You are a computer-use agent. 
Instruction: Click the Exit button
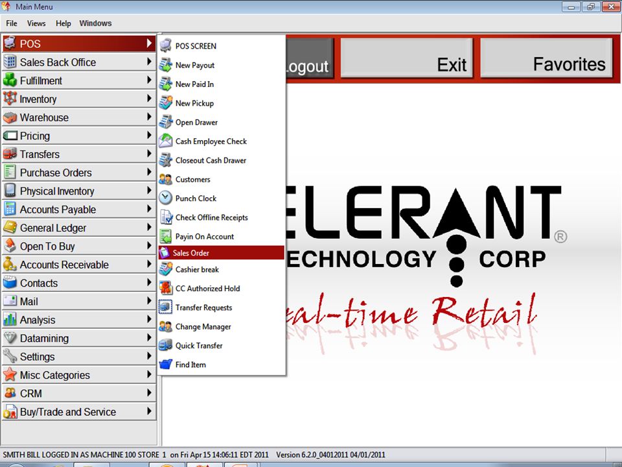(x=407, y=58)
